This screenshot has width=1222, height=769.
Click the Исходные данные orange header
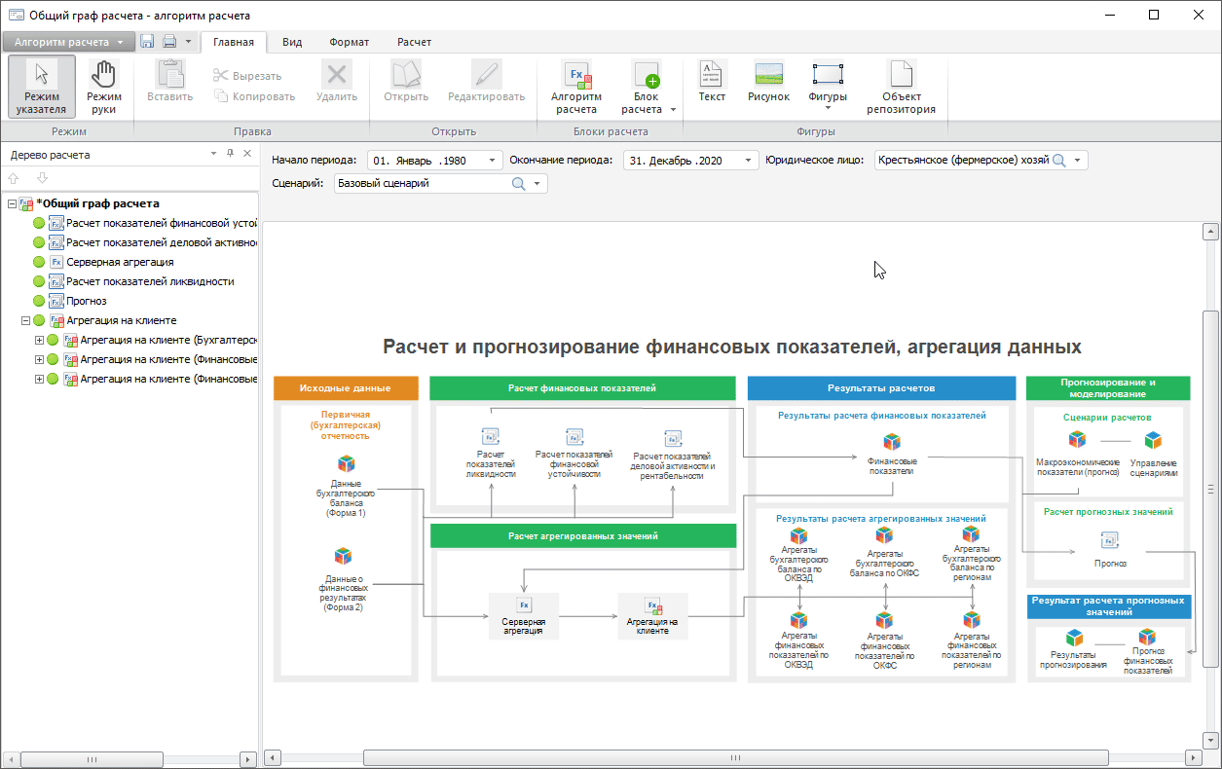coord(346,387)
